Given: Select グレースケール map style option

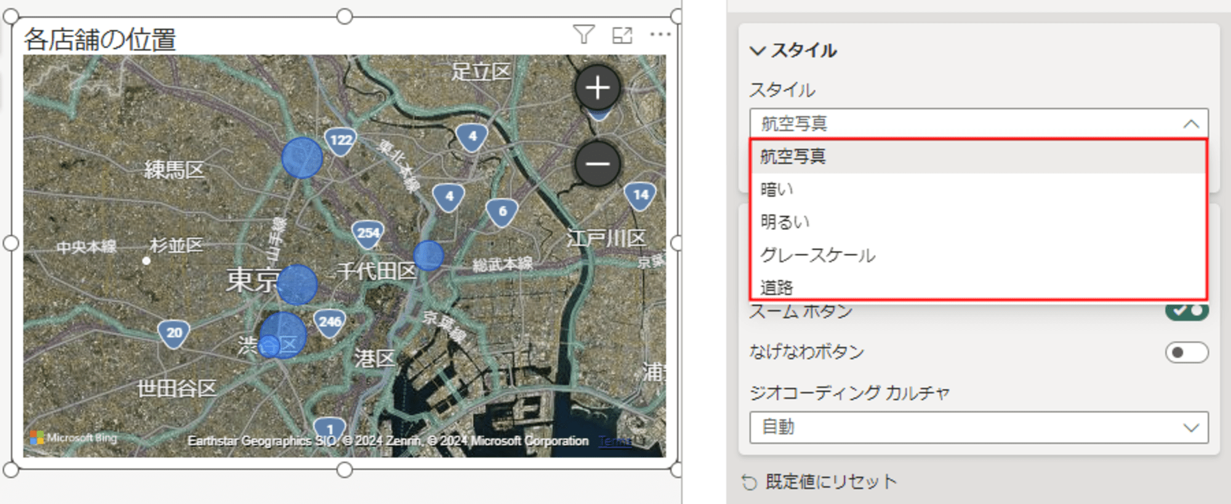Looking at the screenshot, I should coord(978,255).
